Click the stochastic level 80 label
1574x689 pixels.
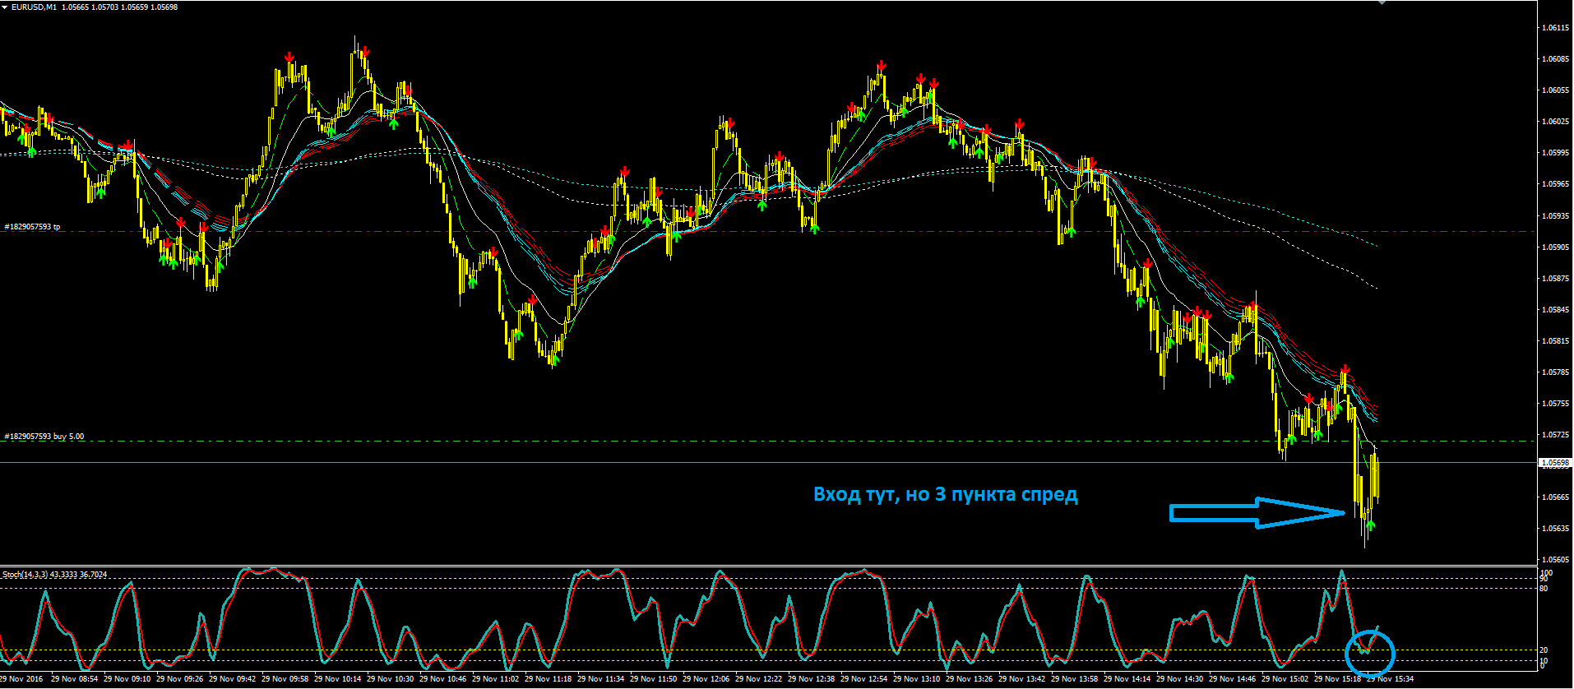click(1544, 589)
